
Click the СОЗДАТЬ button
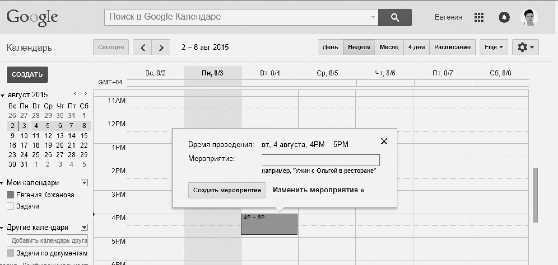27,74
